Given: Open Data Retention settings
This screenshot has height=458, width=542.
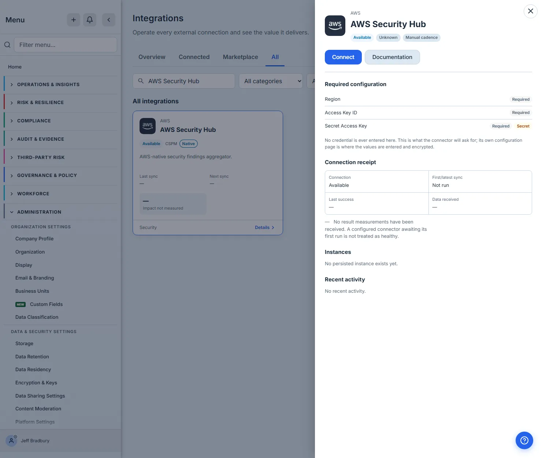Looking at the screenshot, I should (x=32, y=357).
